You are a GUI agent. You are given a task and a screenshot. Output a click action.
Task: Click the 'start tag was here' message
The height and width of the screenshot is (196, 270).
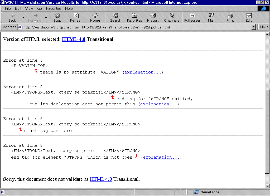click(x=48, y=131)
